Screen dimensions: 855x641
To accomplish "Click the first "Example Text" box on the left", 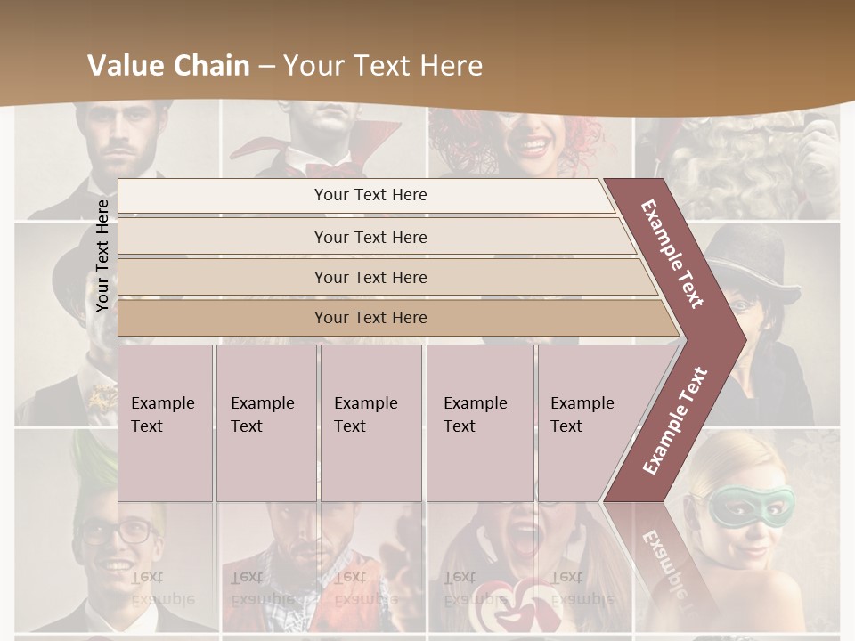I will click(165, 423).
